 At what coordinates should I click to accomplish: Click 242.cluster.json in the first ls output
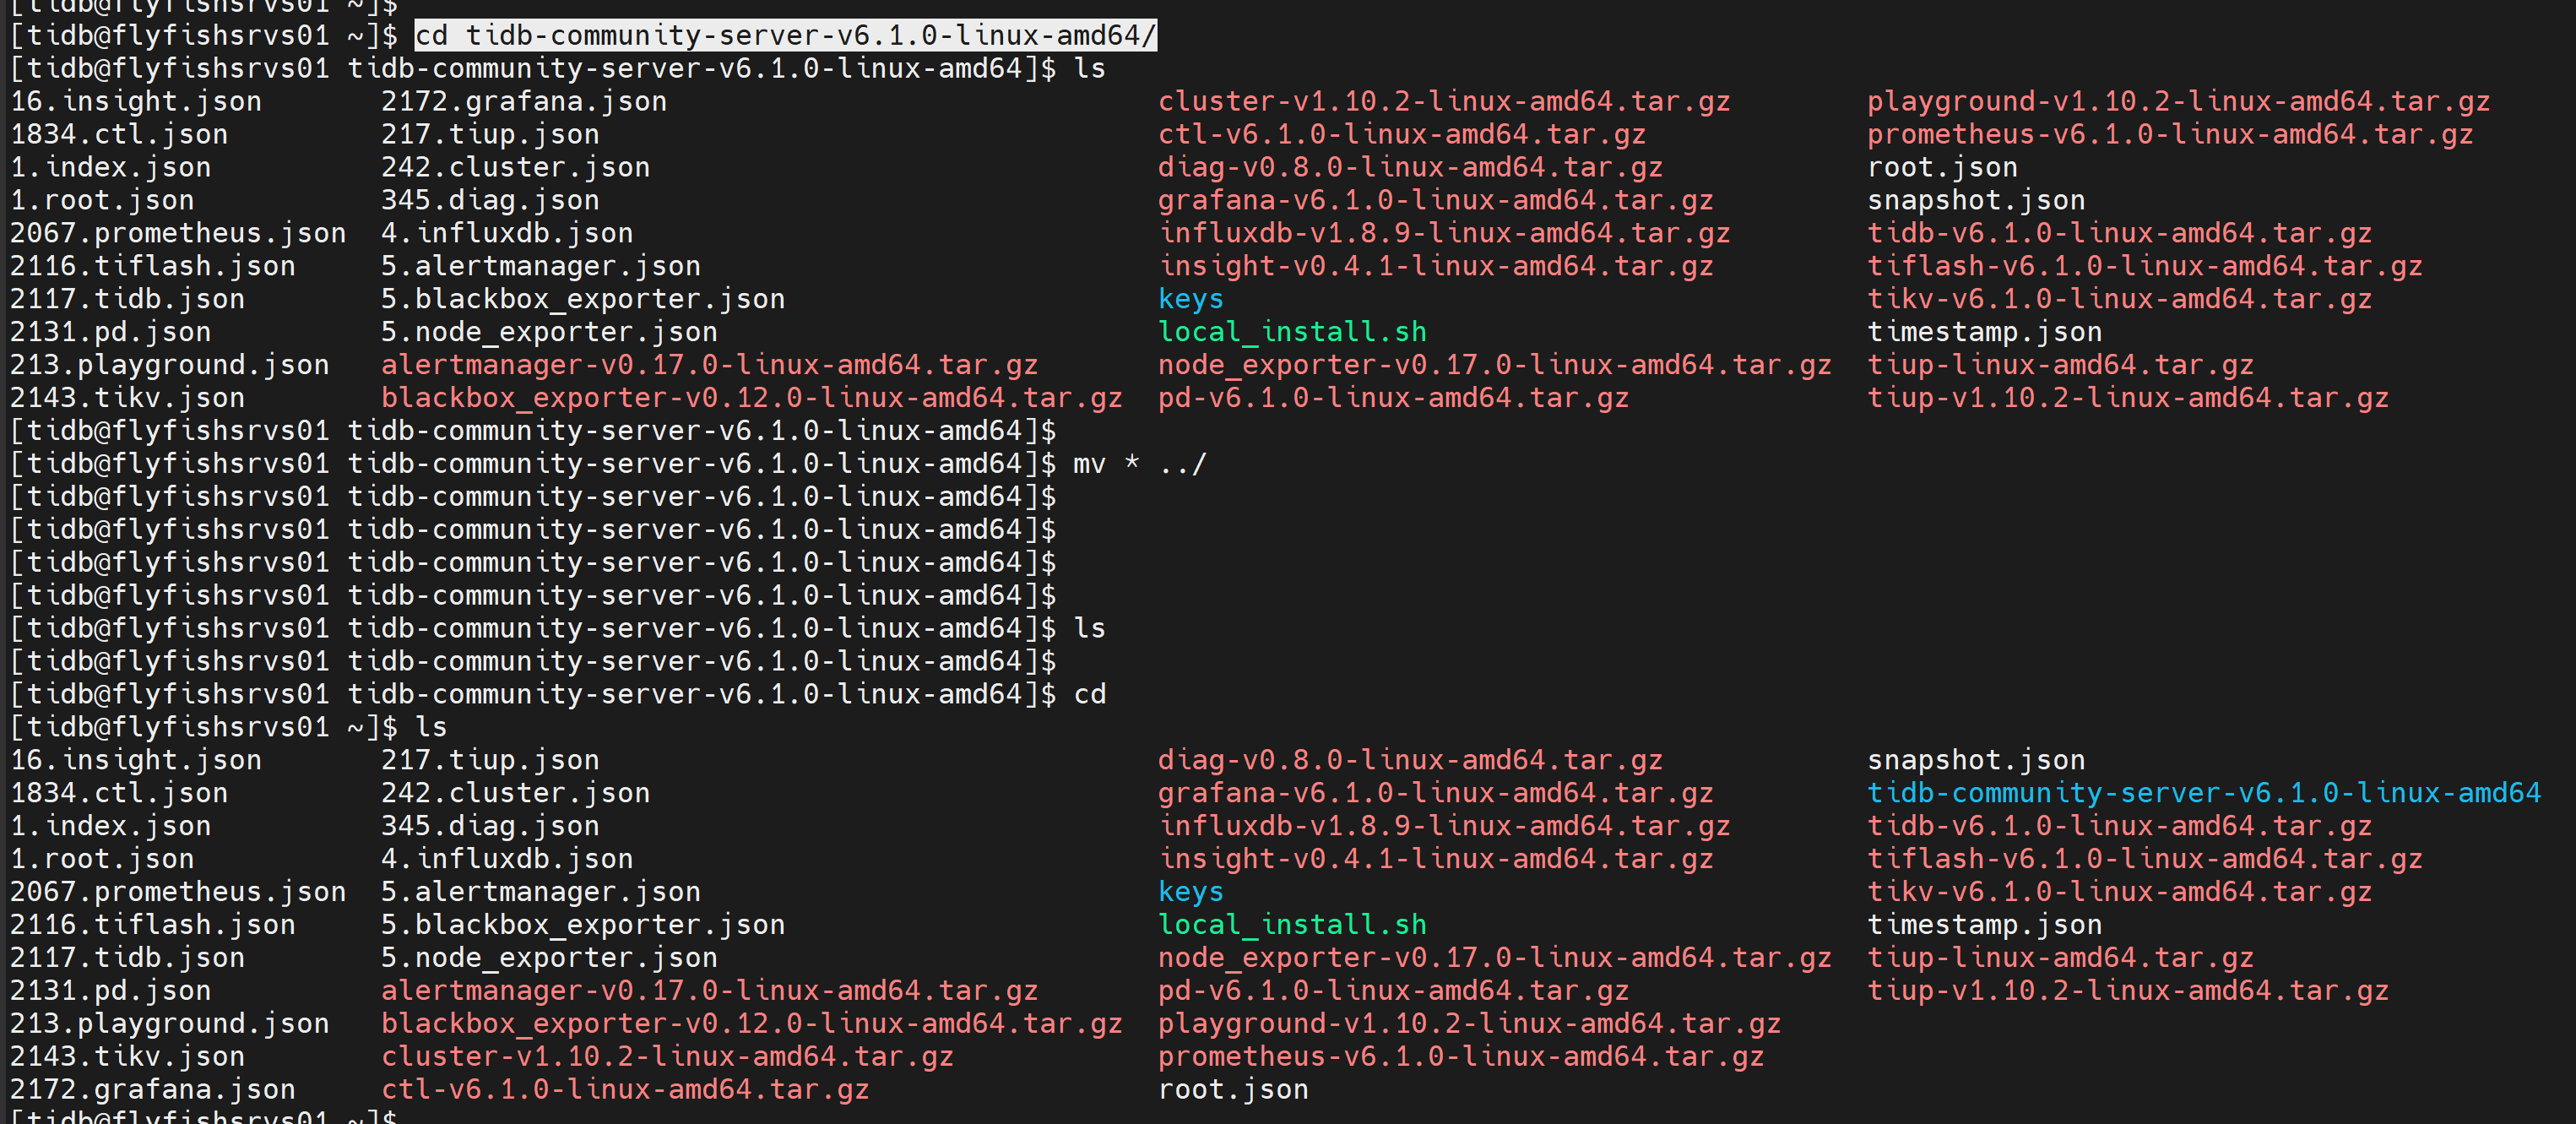pyautogui.click(x=516, y=168)
